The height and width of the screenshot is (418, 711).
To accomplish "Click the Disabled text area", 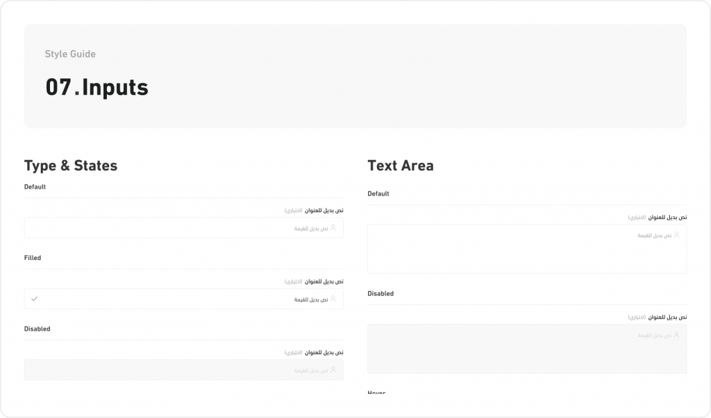I will coord(526,349).
